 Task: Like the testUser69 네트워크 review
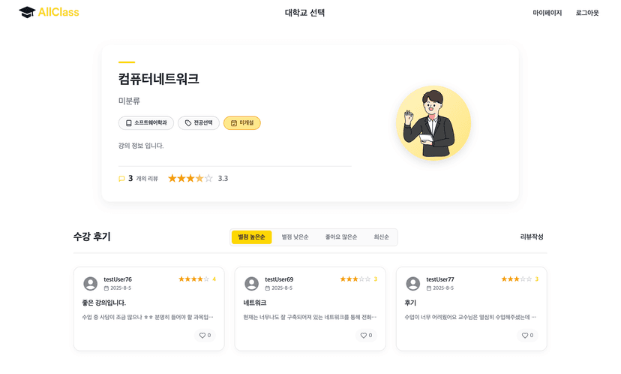(x=363, y=336)
